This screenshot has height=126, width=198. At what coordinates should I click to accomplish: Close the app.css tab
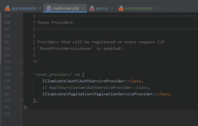112,8
